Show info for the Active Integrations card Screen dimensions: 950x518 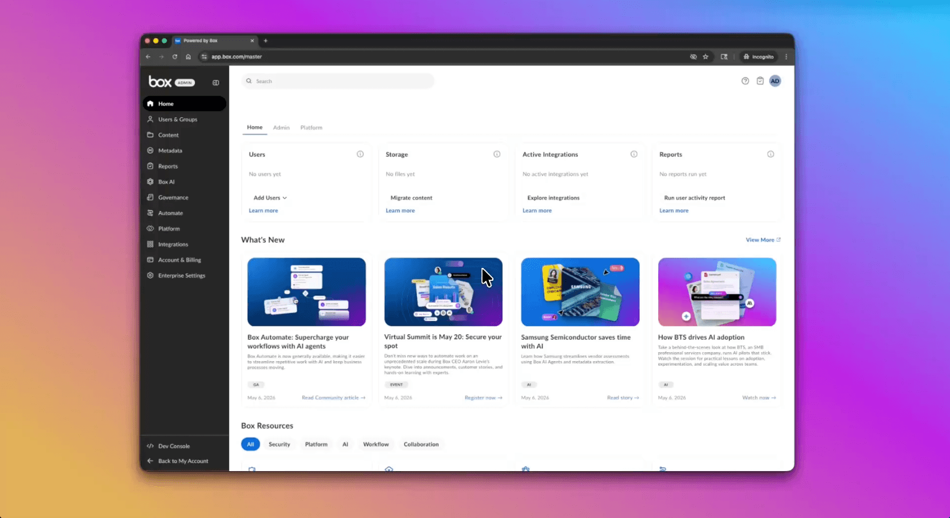tap(634, 154)
